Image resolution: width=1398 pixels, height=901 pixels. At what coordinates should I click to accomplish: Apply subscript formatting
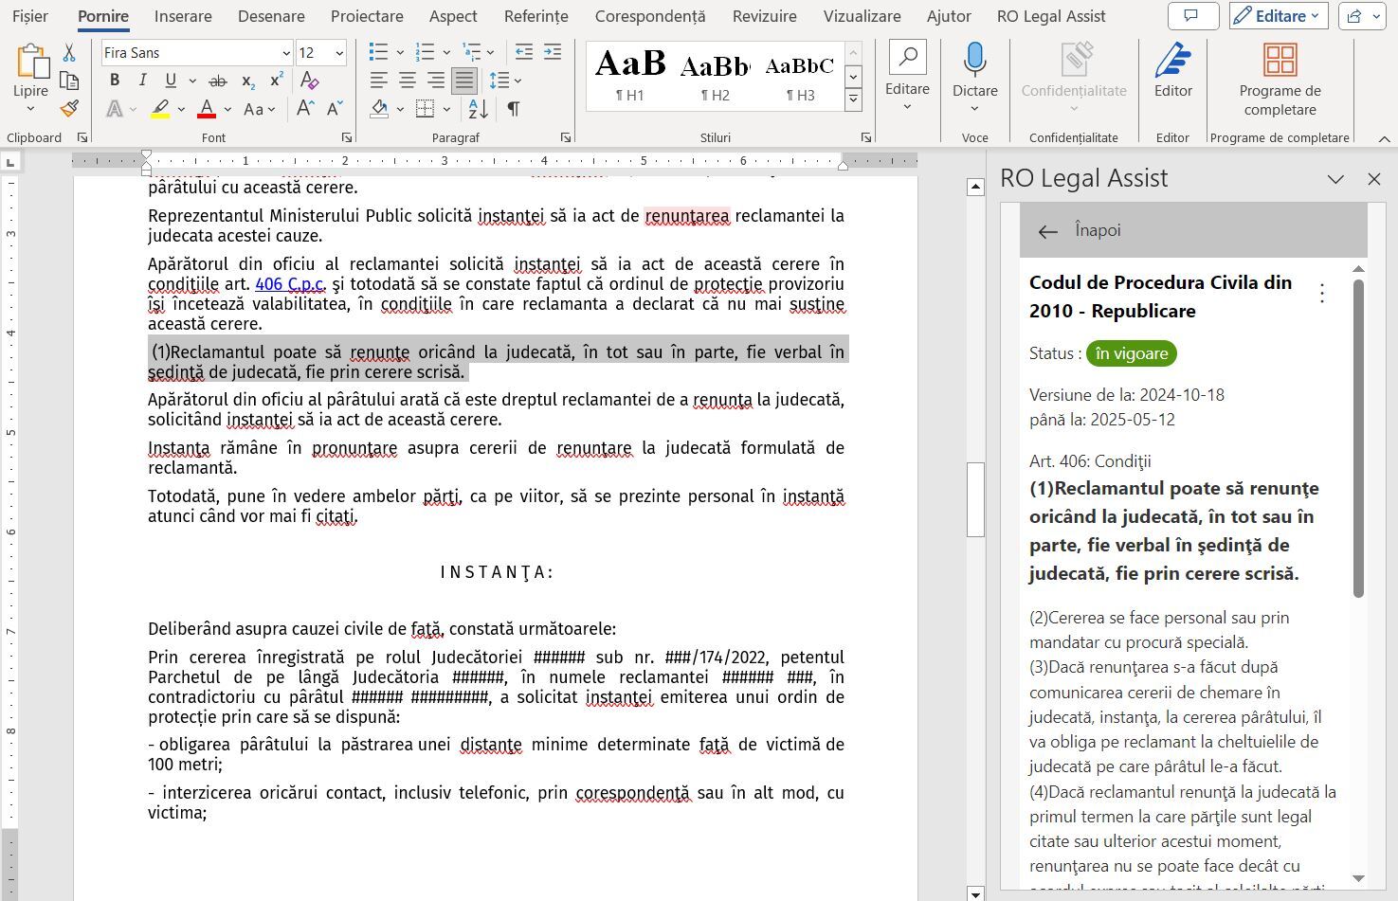[x=247, y=81]
